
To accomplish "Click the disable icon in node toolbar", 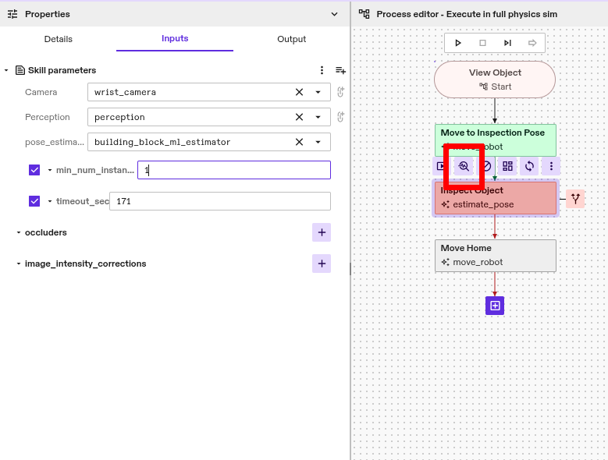I will (486, 166).
